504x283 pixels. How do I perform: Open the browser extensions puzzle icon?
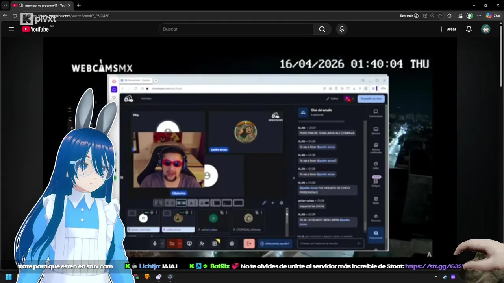pyautogui.click(x=450, y=16)
